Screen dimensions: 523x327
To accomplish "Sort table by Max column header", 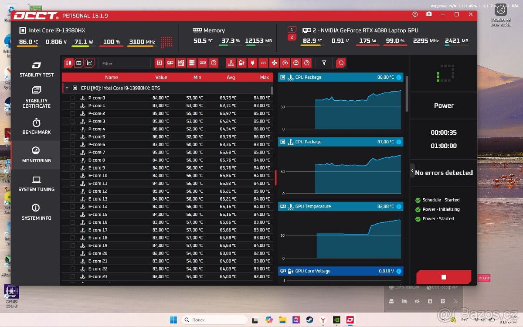I will pos(264,77).
